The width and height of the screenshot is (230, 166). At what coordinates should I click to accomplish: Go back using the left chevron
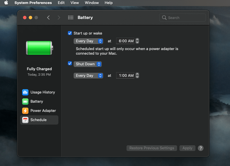(48, 18)
